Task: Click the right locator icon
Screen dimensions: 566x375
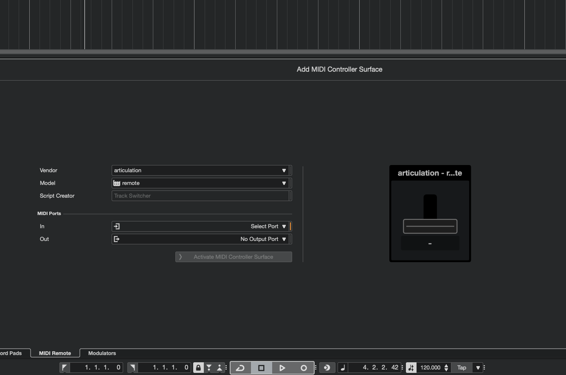Action: coord(132,367)
